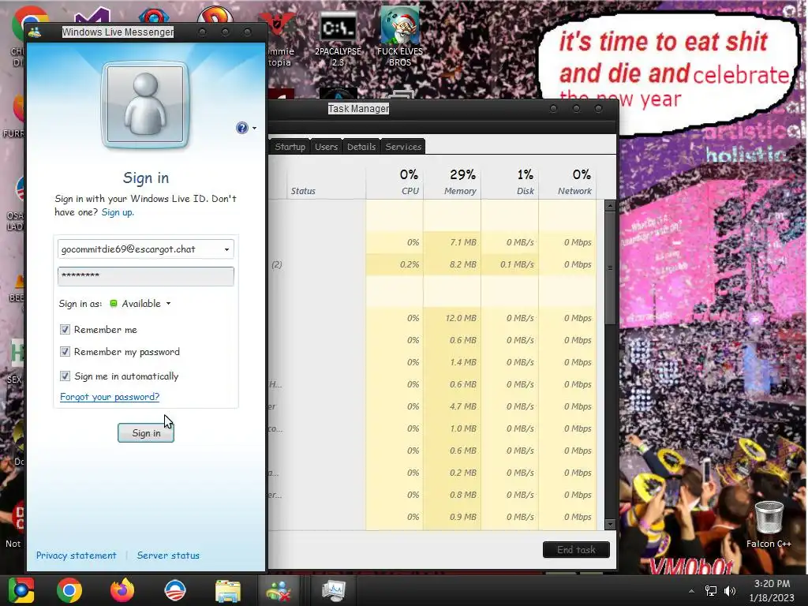Click the Windows Live Messenger profile picture
The height and width of the screenshot is (606, 808).
[145, 105]
